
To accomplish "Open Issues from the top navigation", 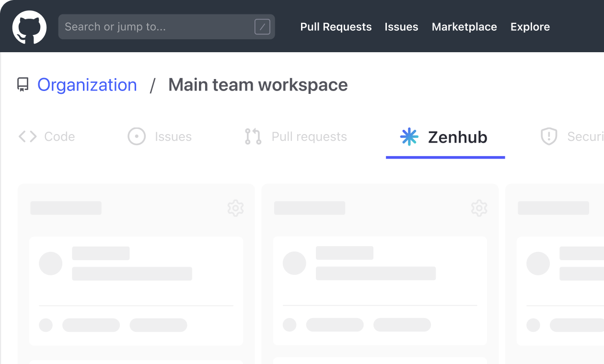I will (401, 27).
